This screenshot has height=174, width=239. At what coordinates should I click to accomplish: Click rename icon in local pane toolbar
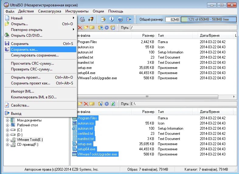[92, 104]
